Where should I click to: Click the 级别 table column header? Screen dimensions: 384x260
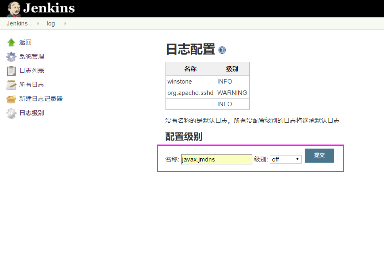[232, 69]
